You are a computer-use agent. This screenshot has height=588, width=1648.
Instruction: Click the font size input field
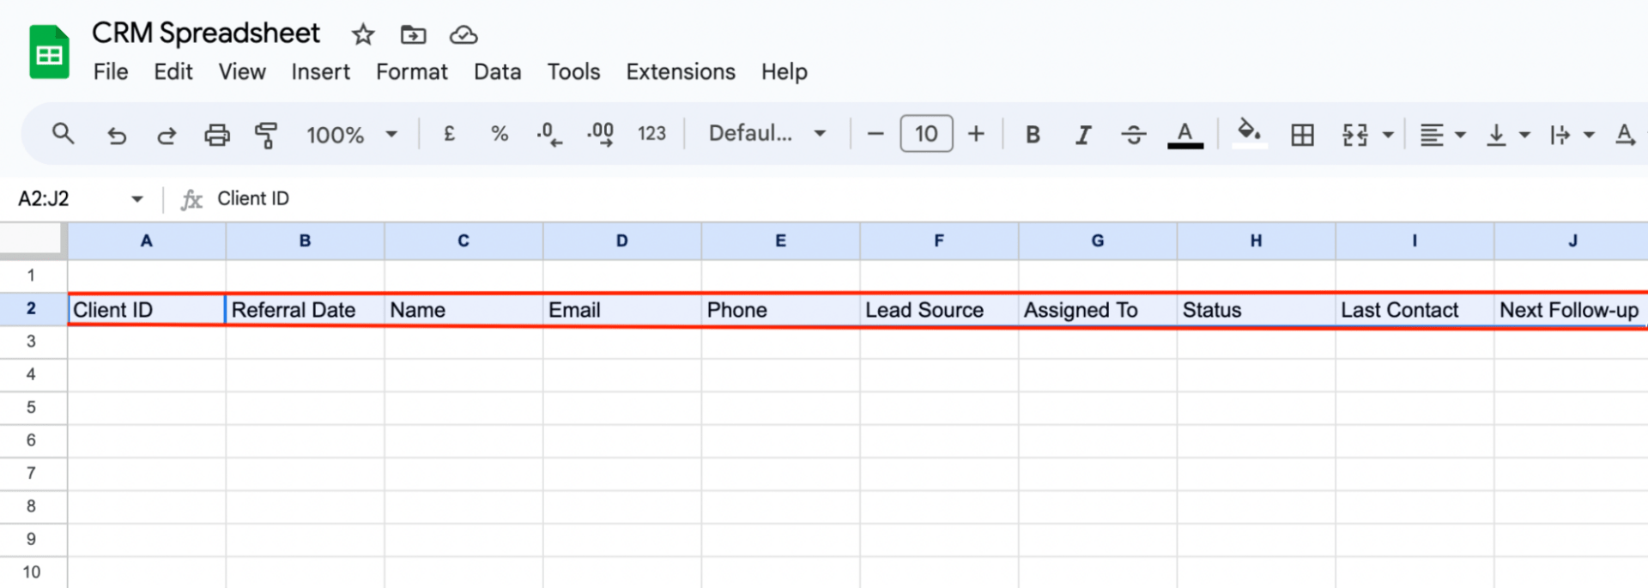pyautogui.click(x=925, y=134)
